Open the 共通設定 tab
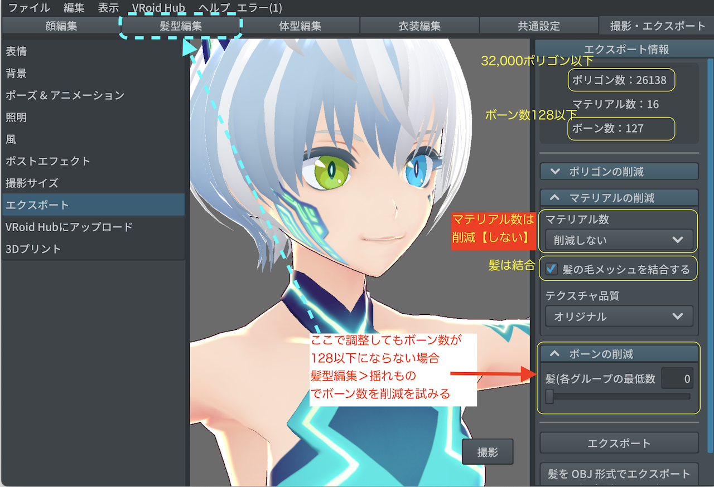 point(537,25)
